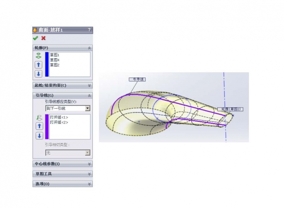Image resolution: width=284 pixels, height=208 pixels.
Task: Expand the 起始/结束约束(C) section
Action: click(89, 86)
